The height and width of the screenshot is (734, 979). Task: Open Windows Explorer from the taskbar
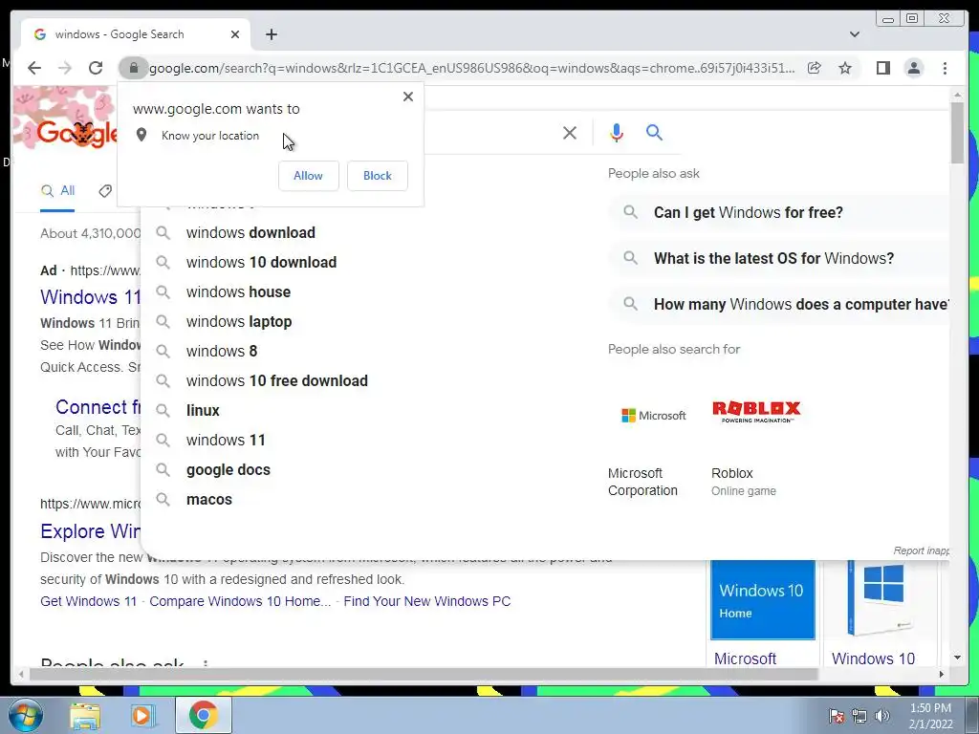coord(85,716)
